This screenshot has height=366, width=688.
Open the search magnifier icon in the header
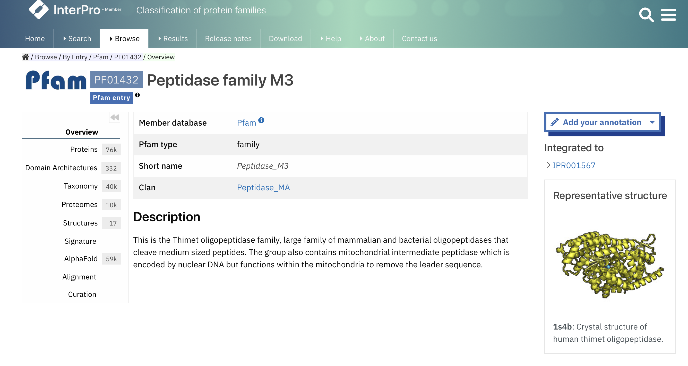pyautogui.click(x=646, y=15)
